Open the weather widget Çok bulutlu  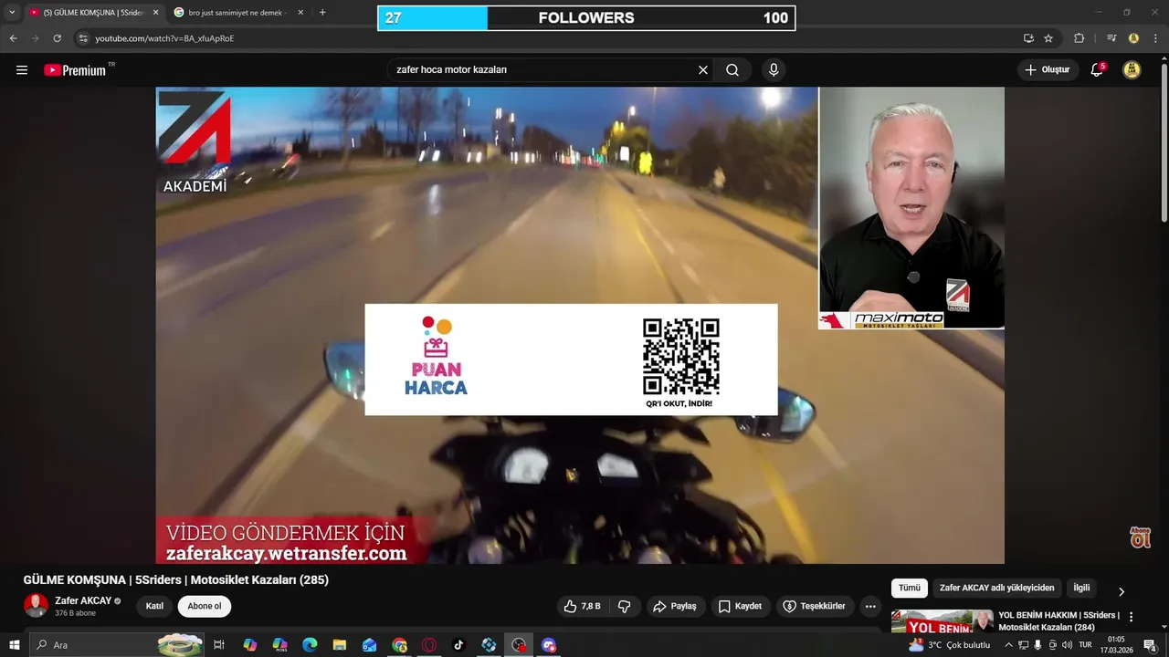[x=950, y=645]
